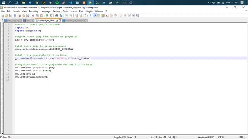Open Visual Studio Code from the taskbar
This screenshot has height=139, width=248.
click(71, 3)
